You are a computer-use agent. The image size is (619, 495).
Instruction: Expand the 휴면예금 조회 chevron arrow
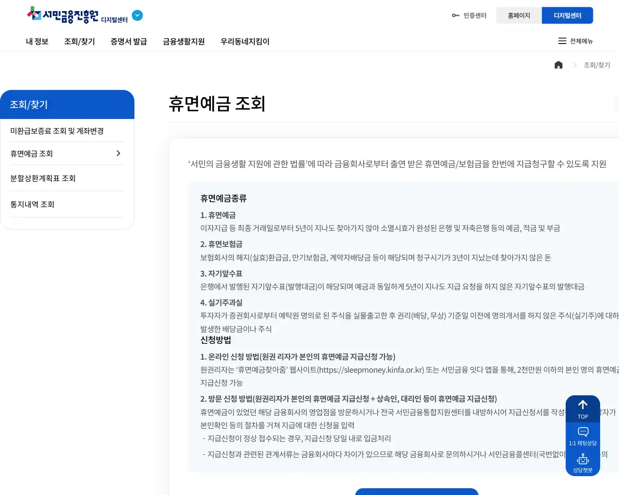tap(118, 153)
